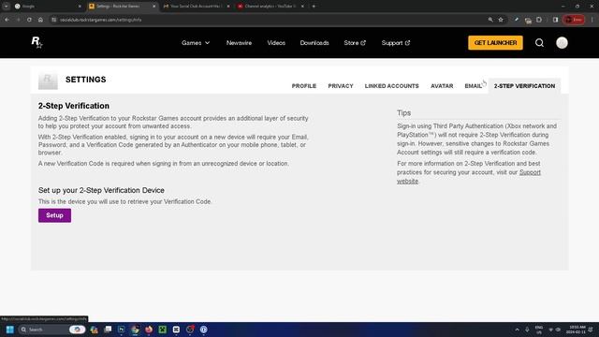Click the settings avatar thumbnail beside SETTINGS
Viewport: 599px width, 337px height.
point(48,81)
